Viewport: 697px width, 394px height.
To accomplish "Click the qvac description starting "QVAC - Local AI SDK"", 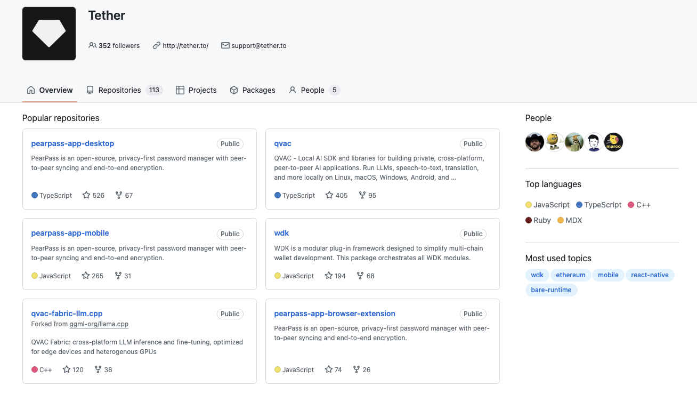I will pos(379,168).
